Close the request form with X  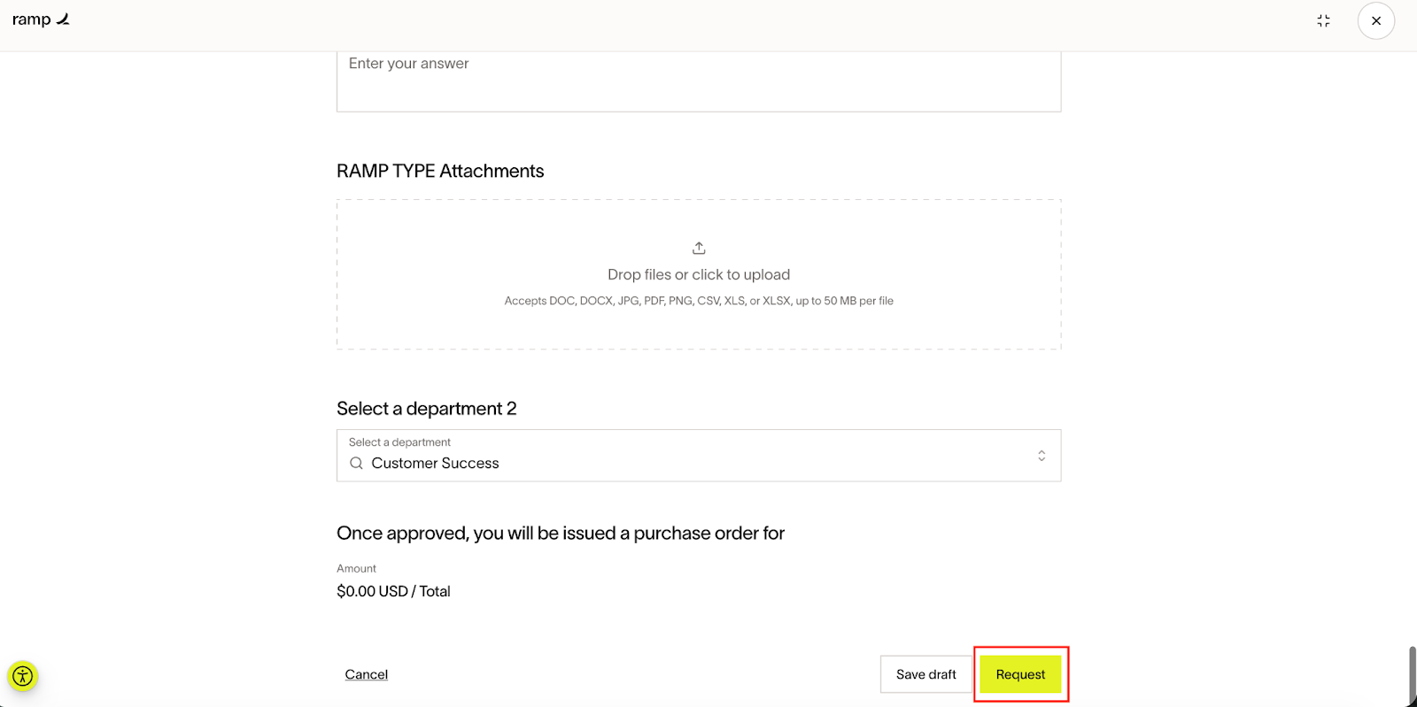tap(1375, 21)
